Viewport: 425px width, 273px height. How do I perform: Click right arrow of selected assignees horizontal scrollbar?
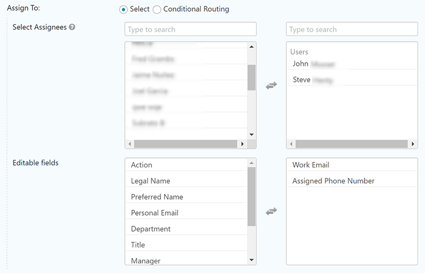(413, 144)
